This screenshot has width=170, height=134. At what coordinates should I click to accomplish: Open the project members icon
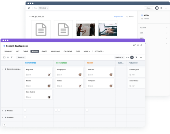point(134,45)
